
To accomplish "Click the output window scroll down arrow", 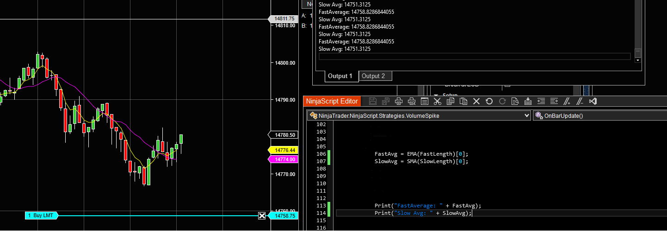I will tap(638, 60).
